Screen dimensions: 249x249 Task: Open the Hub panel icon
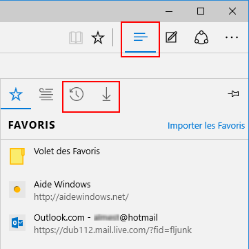[140, 37]
